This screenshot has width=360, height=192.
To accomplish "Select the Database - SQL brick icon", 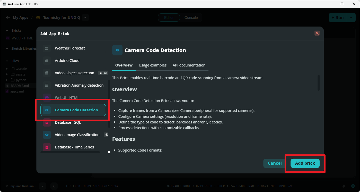I will [x=47, y=122].
